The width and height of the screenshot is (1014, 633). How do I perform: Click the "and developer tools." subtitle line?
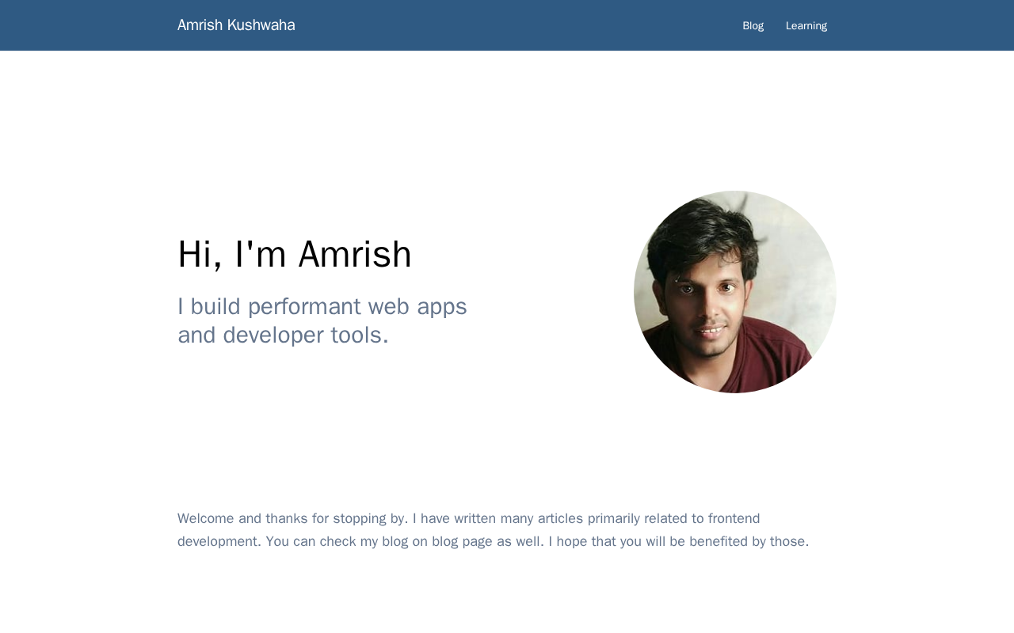point(283,335)
